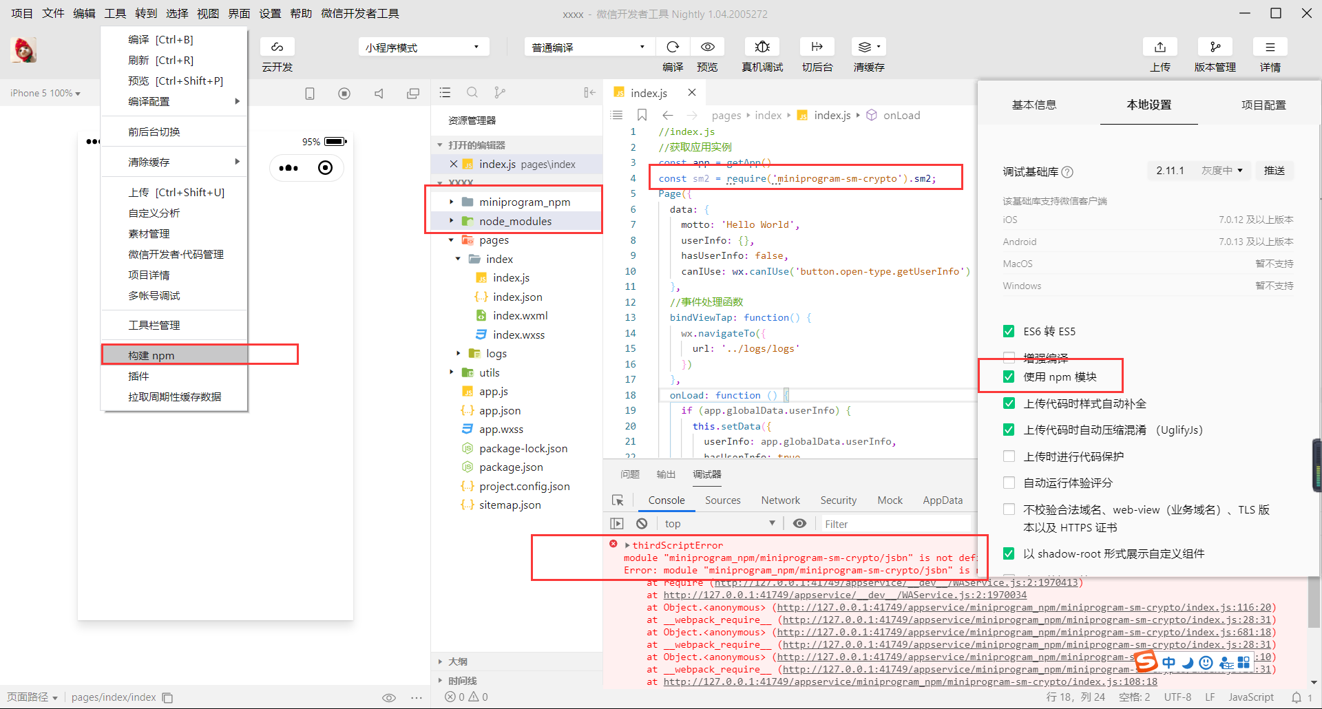Click the user avatar thumbnail

25,50
